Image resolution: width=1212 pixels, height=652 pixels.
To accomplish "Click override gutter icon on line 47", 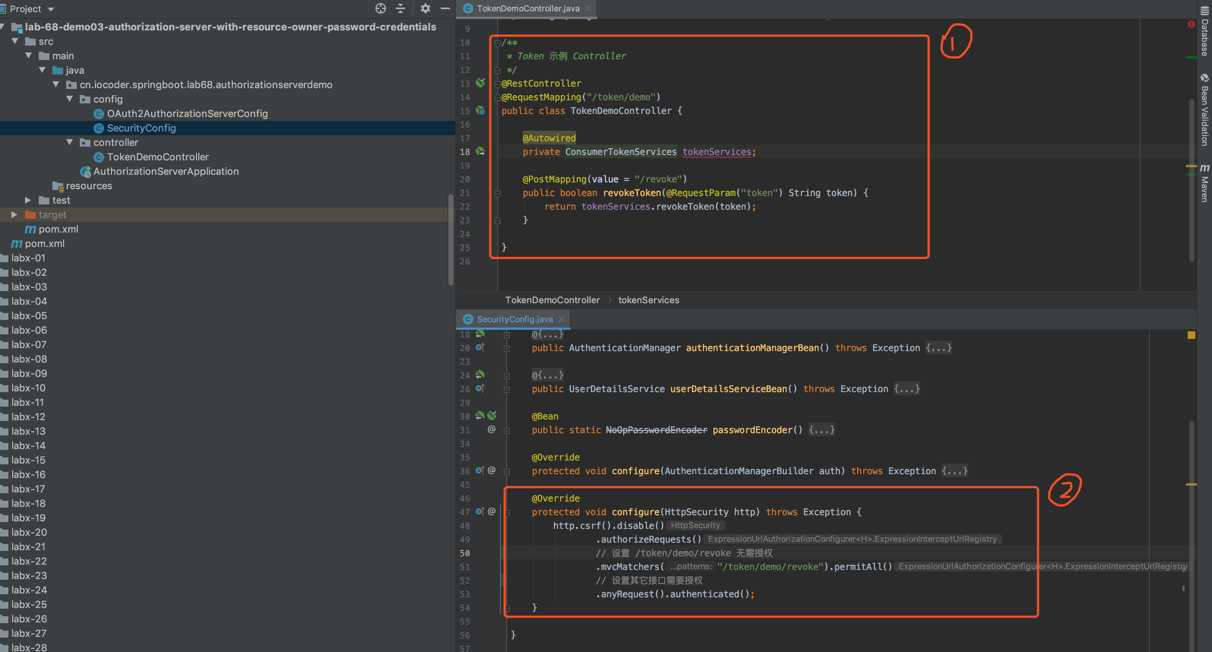I will coord(479,511).
